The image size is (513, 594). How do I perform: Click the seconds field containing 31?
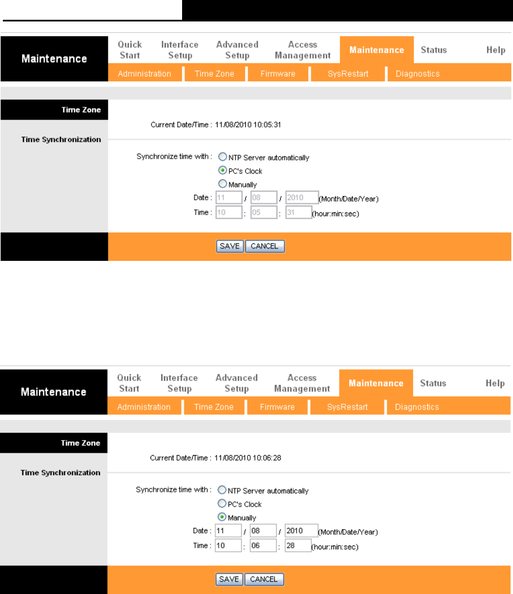click(298, 212)
